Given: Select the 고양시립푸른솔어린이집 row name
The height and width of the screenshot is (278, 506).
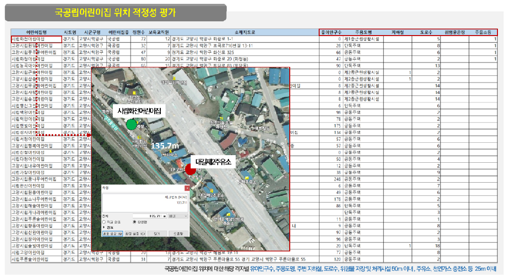Looking at the screenshot, I should (36, 219).
